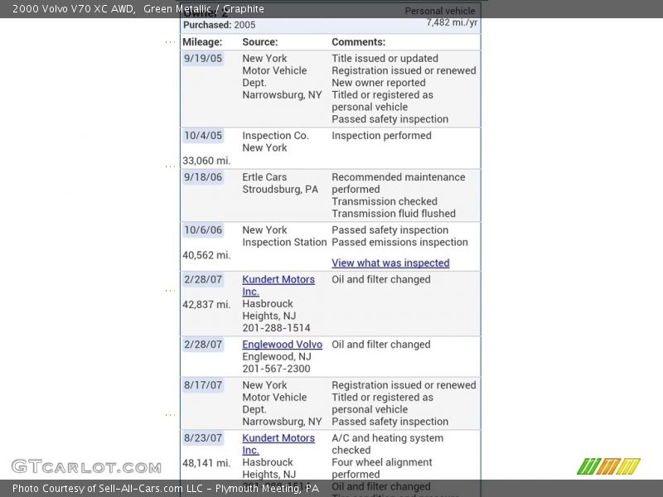Select the 8/23/07 date cell
The height and width of the screenshot is (497, 663).
[203, 438]
